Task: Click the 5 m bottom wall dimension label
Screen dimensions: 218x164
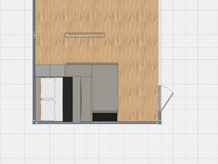Action: point(97,123)
